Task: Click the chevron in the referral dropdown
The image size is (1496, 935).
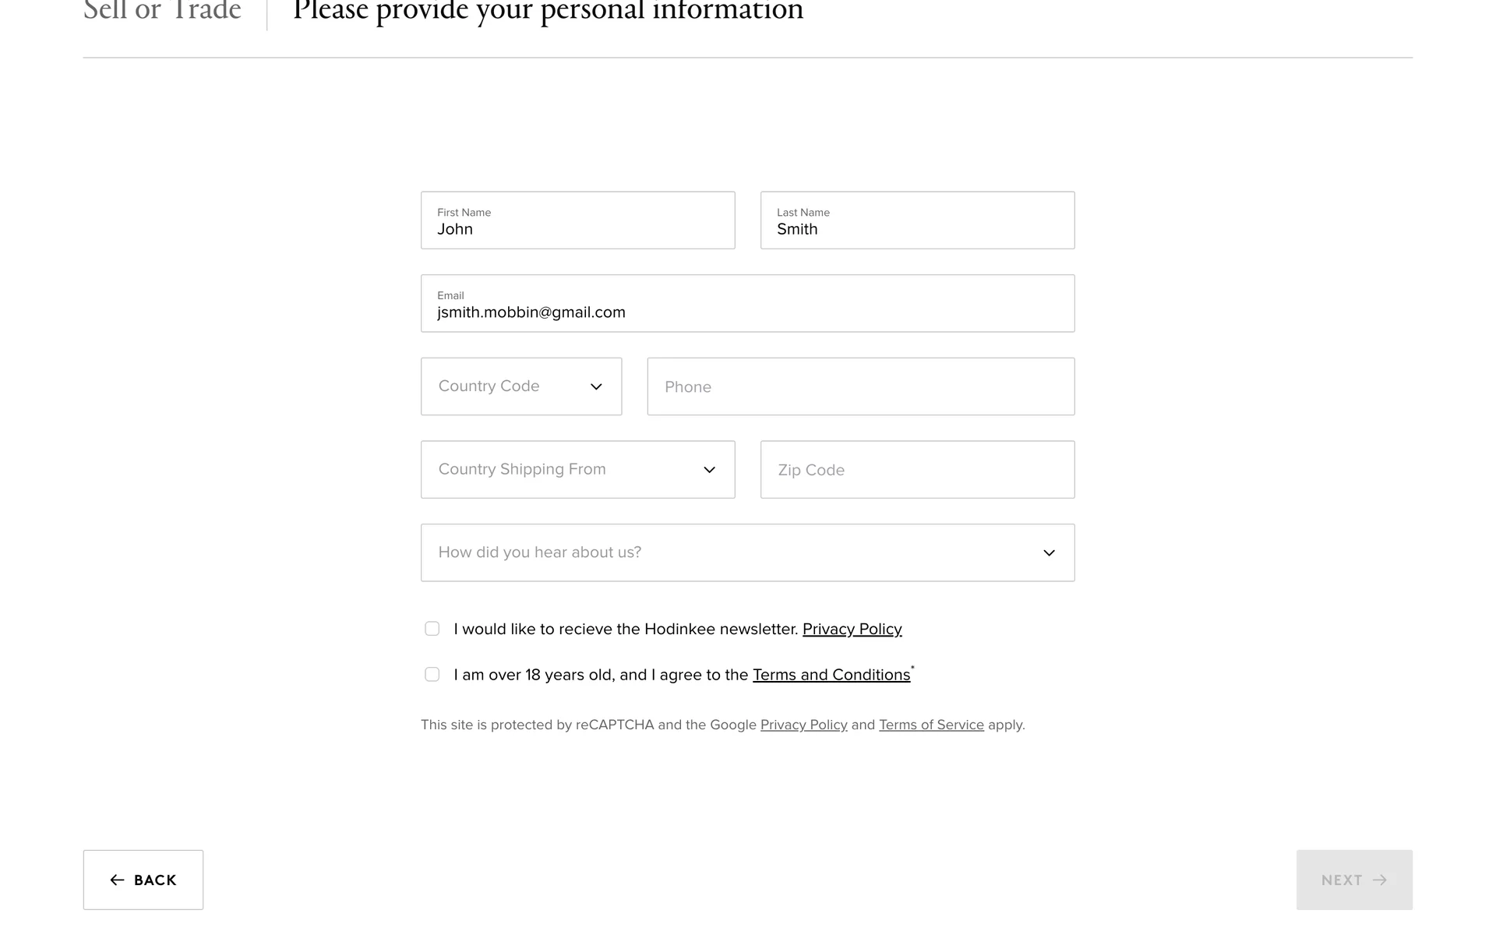Action: [1049, 553]
